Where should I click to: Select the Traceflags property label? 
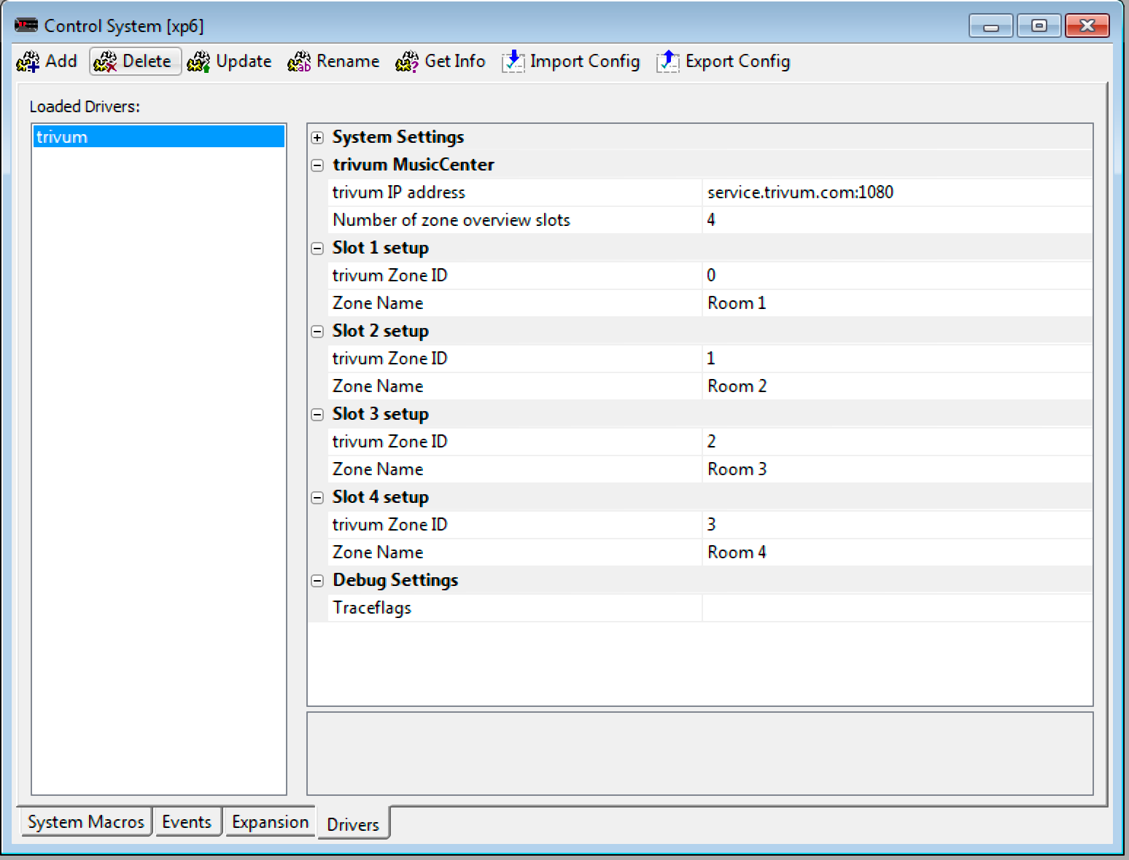[x=372, y=608]
